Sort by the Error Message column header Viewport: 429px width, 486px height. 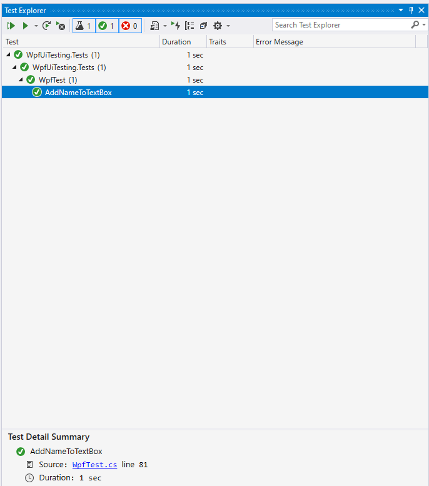click(x=335, y=42)
